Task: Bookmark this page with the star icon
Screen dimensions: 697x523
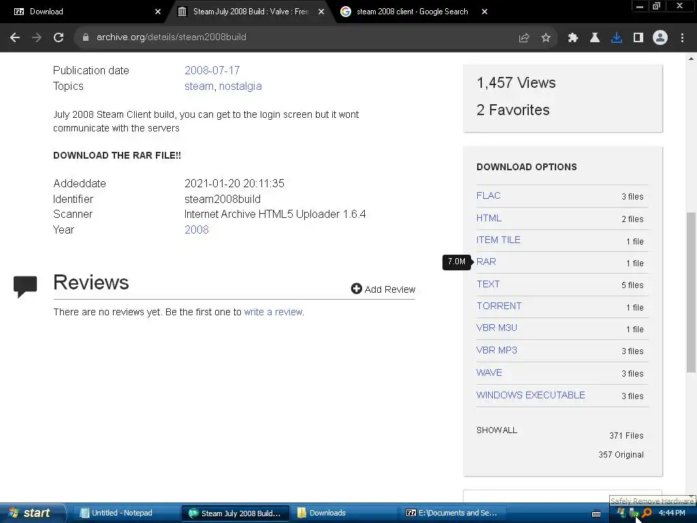Action: [x=546, y=38]
